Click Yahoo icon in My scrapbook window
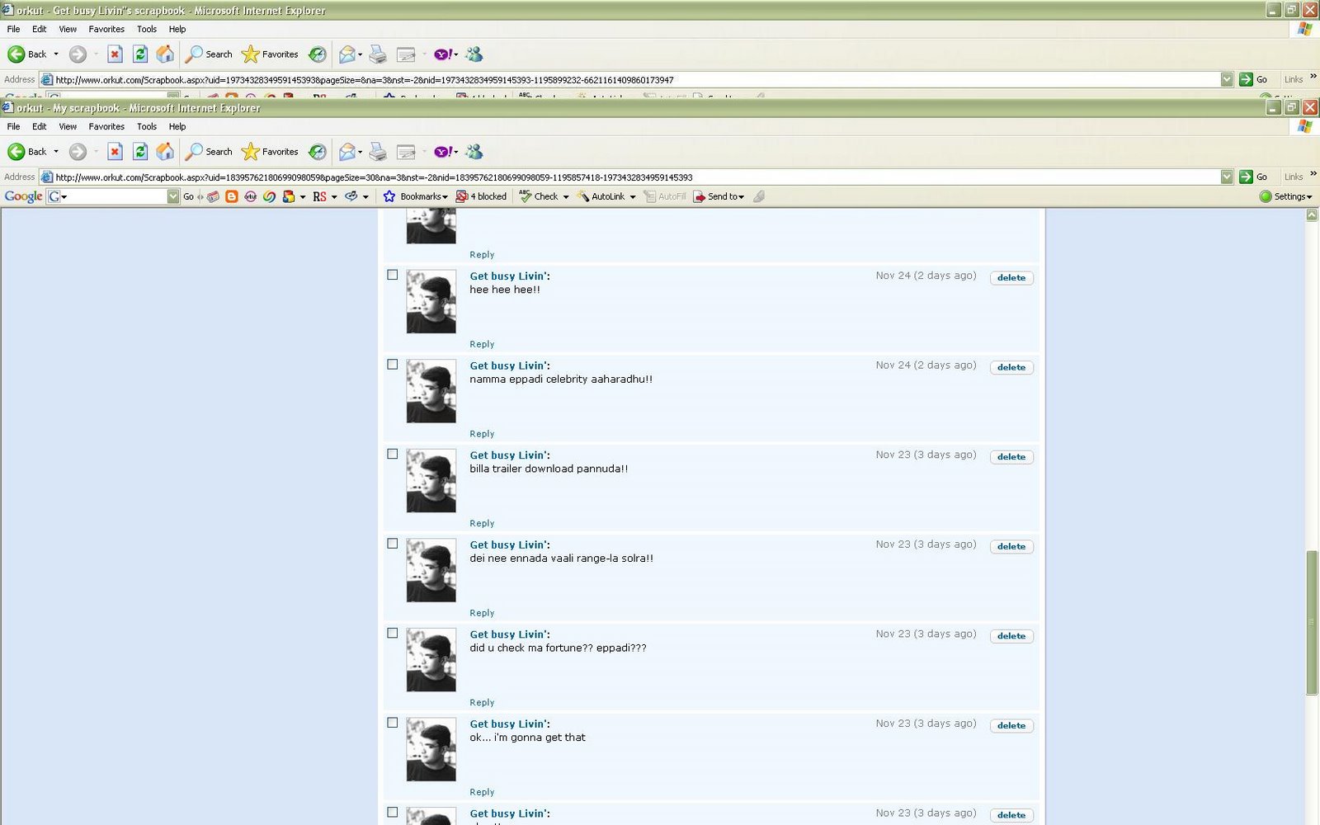This screenshot has width=1320, height=825. point(443,152)
